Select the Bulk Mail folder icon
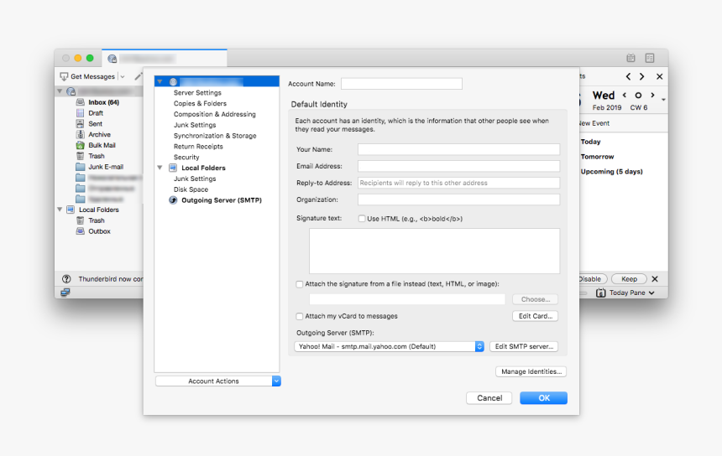This screenshot has width=722, height=456. [x=79, y=145]
